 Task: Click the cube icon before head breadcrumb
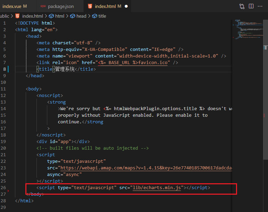click(73, 16)
